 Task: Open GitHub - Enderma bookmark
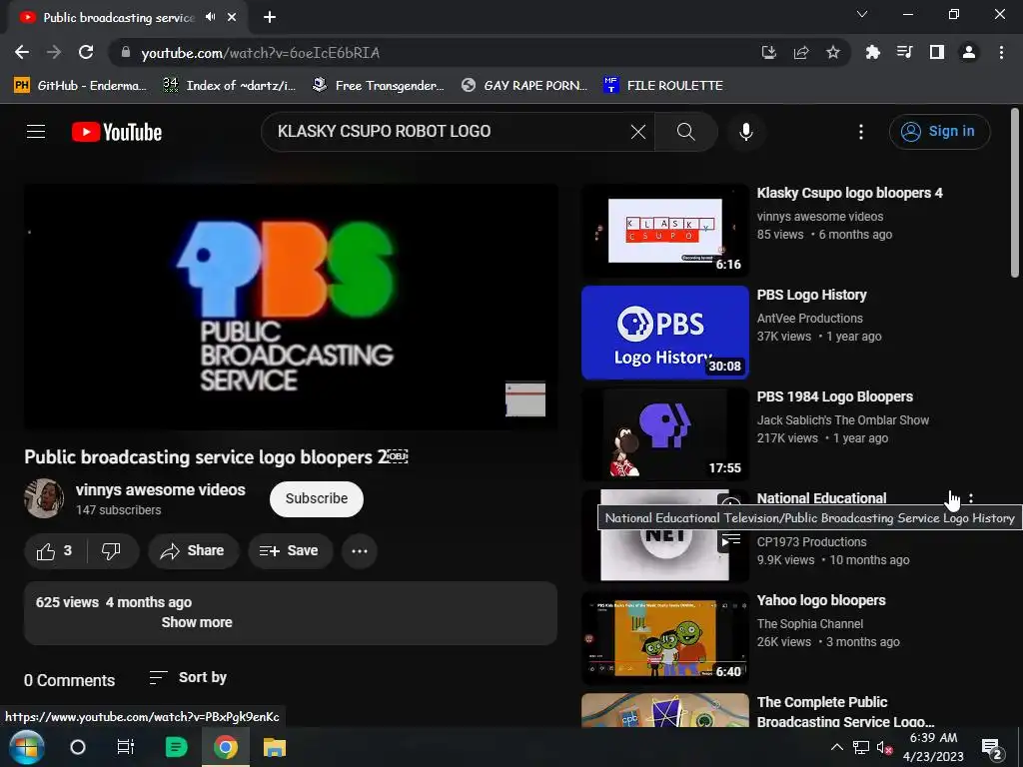(x=80, y=86)
